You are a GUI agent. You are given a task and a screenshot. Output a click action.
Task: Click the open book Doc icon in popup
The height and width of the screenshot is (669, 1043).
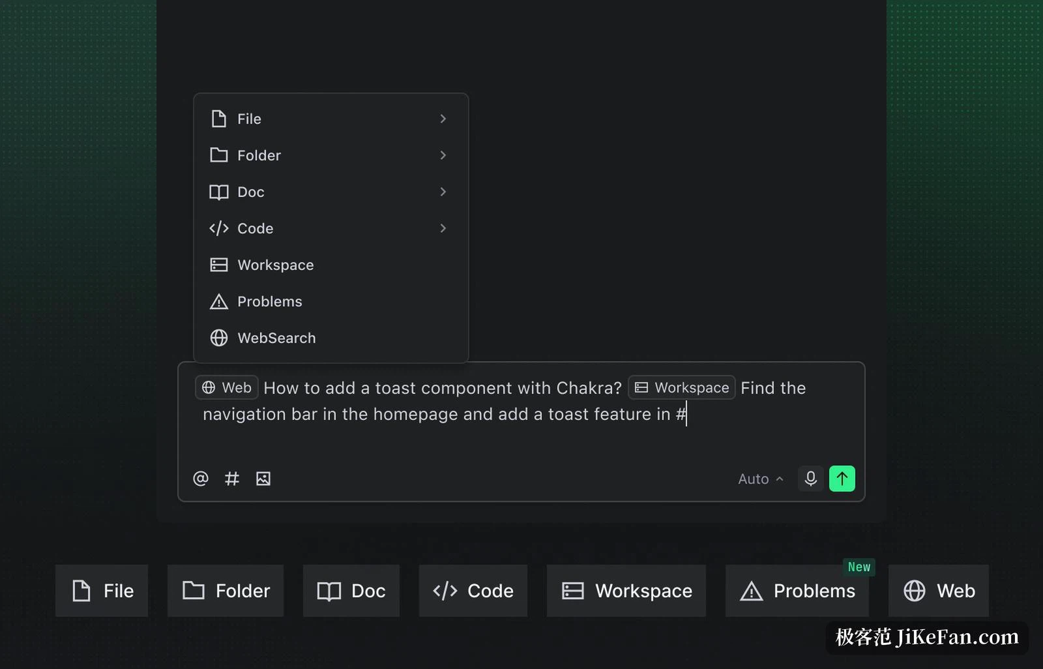[x=219, y=192]
